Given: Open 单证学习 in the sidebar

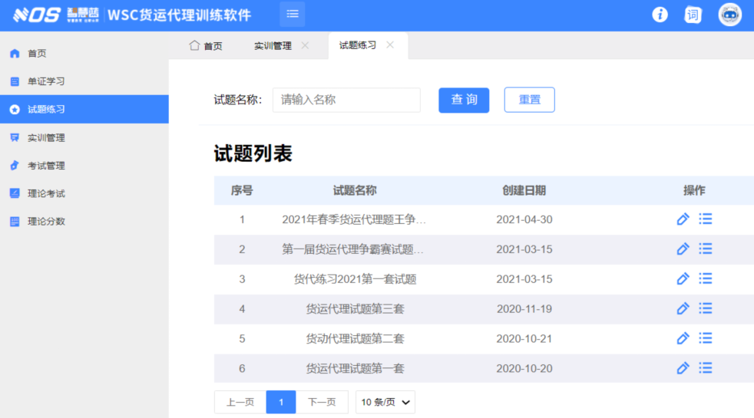Looking at the screenshot, I should coord(46,81).
